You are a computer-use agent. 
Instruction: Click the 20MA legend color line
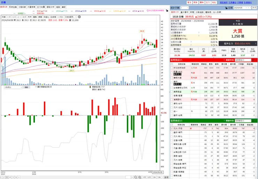[x=72, y=11]
